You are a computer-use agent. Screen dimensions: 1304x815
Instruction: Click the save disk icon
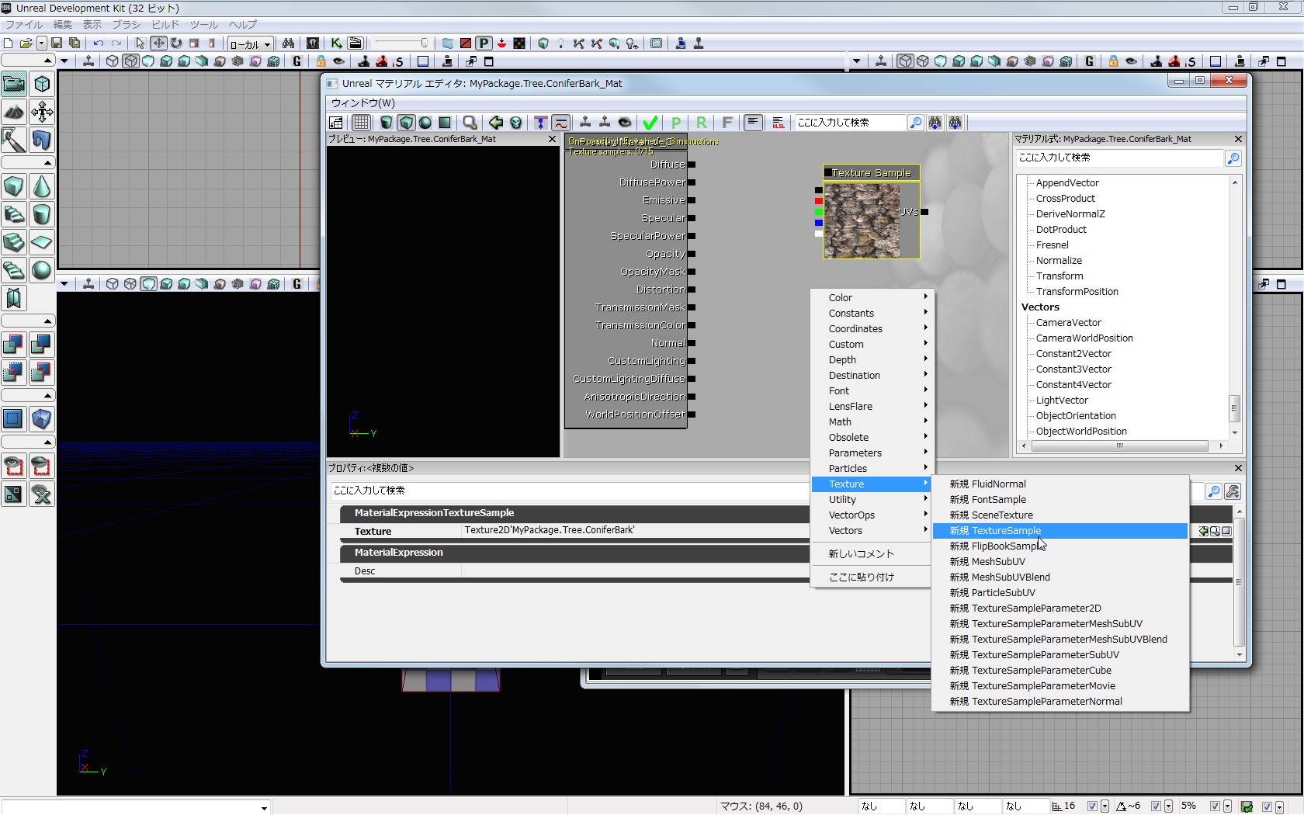click(x=57, y=43)
